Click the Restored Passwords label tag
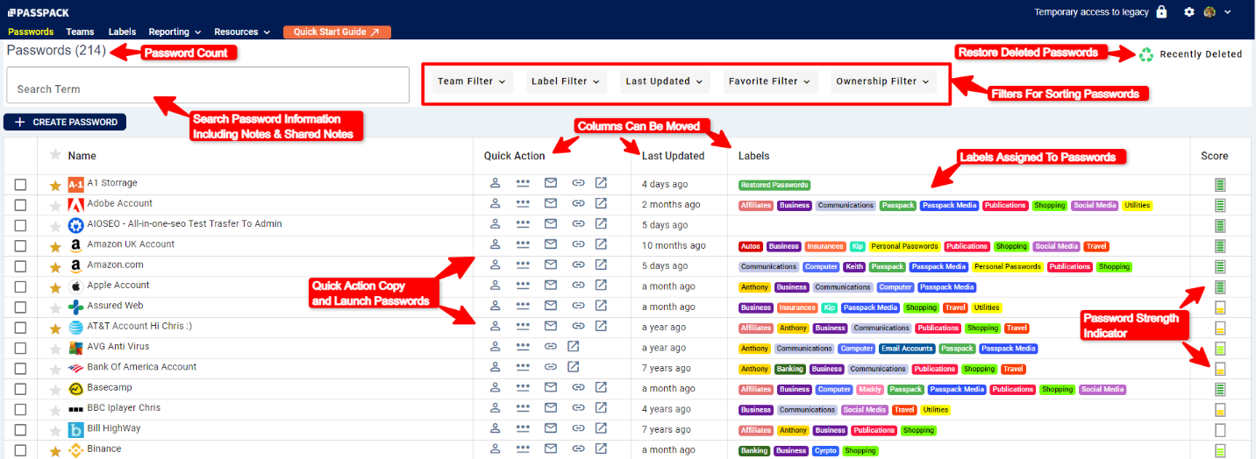1256x459 pixels. pyautogui.click(x=774, y=185)
